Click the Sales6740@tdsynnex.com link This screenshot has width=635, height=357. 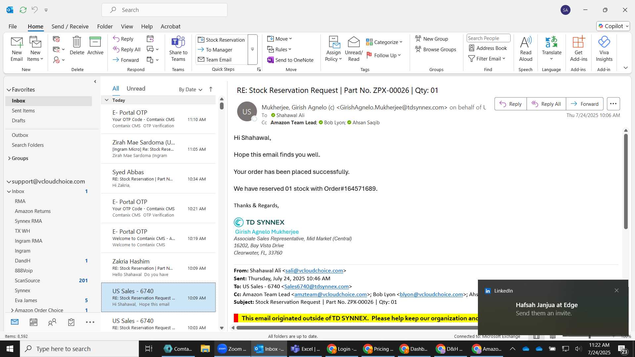pyautogui.click(x=317, y=286)
